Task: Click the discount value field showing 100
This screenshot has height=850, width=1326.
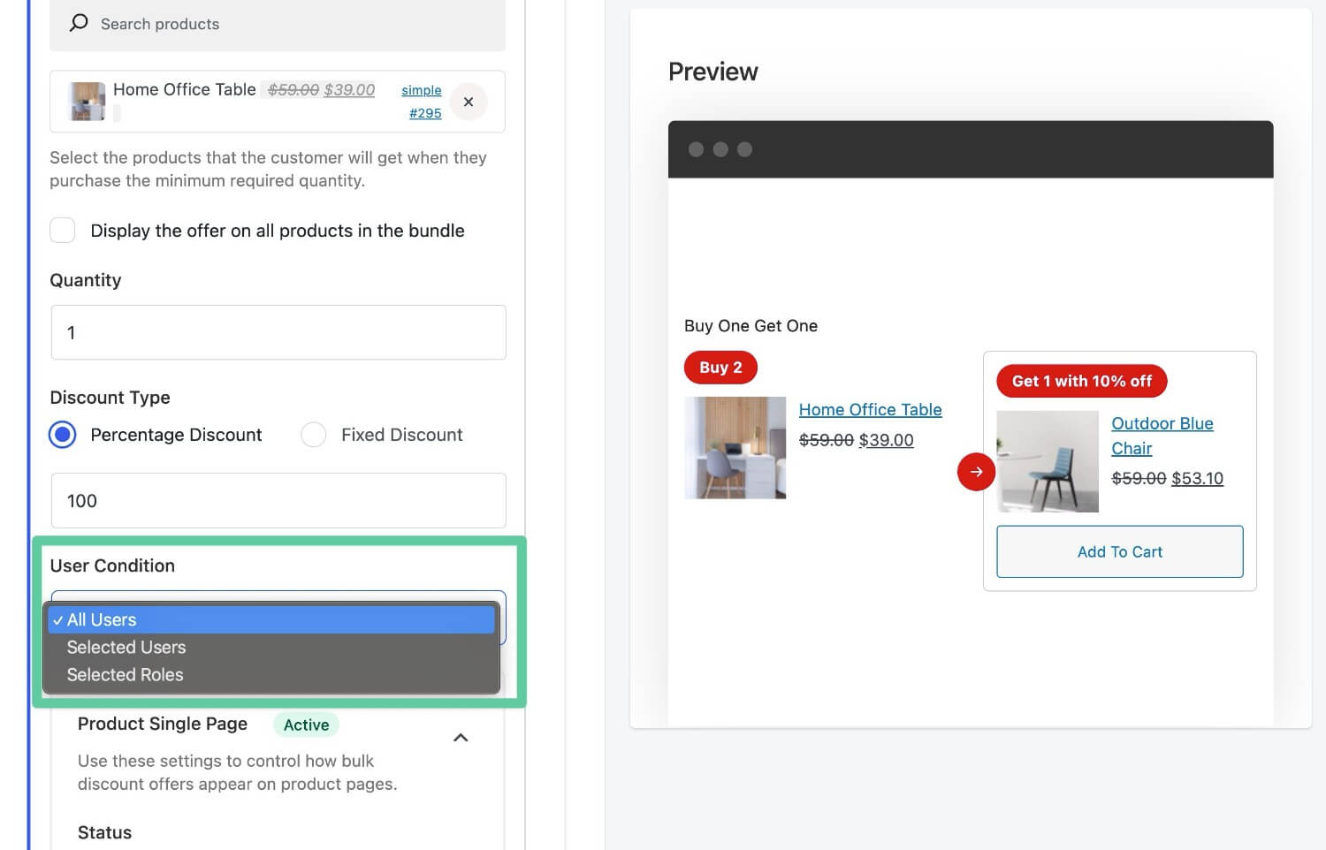Action: (x=278, y=500)
